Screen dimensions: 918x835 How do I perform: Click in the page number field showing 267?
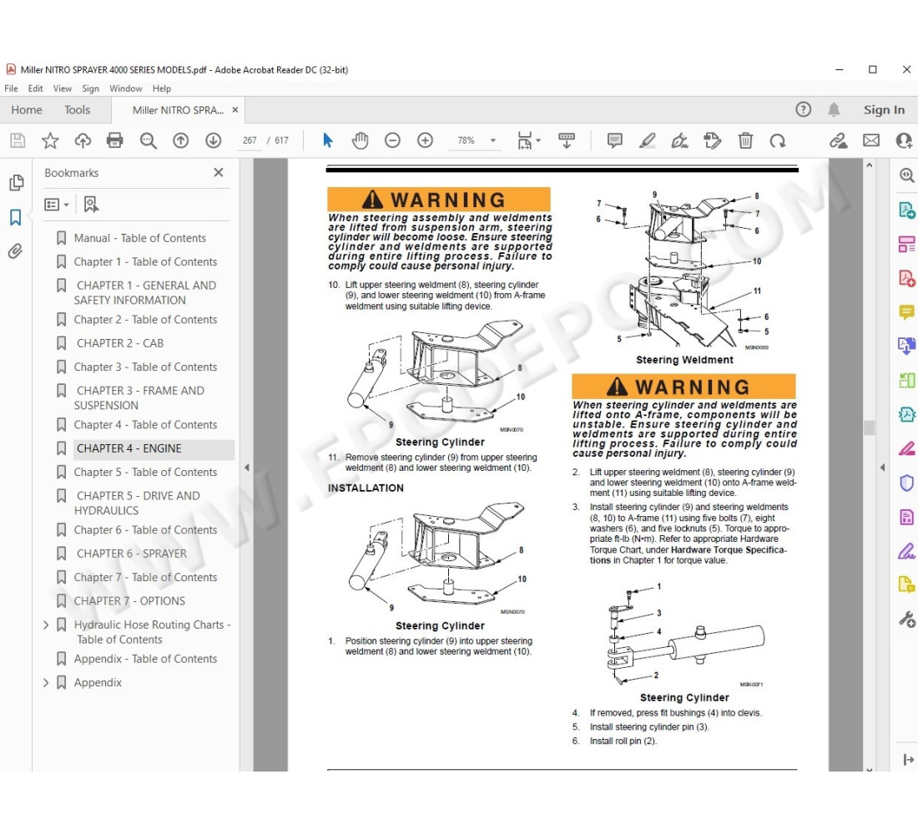point(249,140)
